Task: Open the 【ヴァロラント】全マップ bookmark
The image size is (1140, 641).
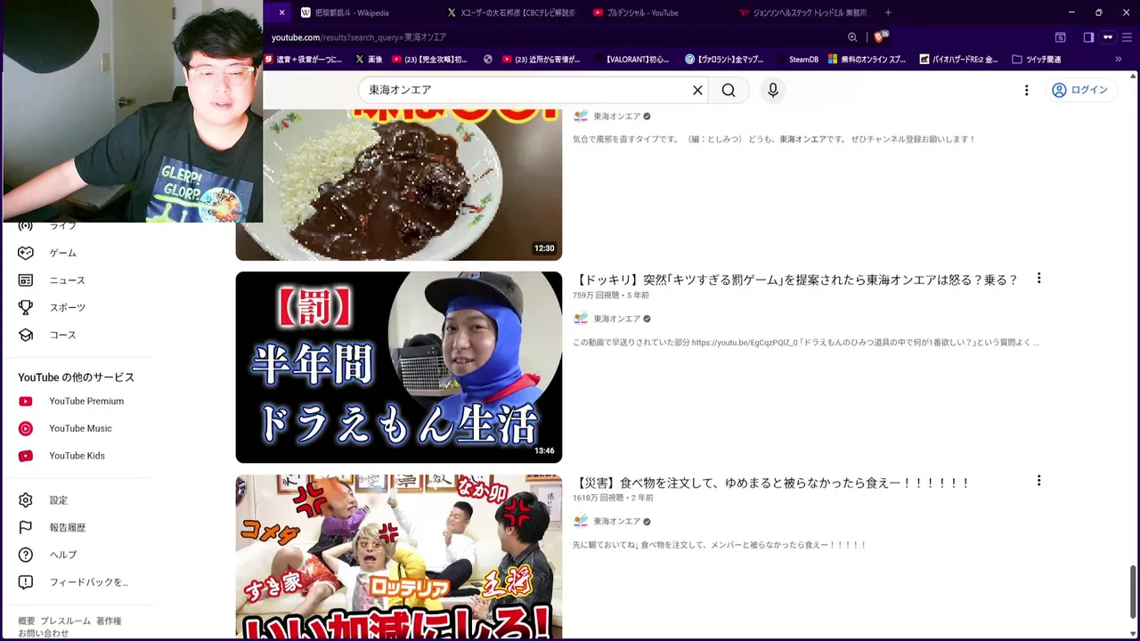Action: [x=724, y=60]
